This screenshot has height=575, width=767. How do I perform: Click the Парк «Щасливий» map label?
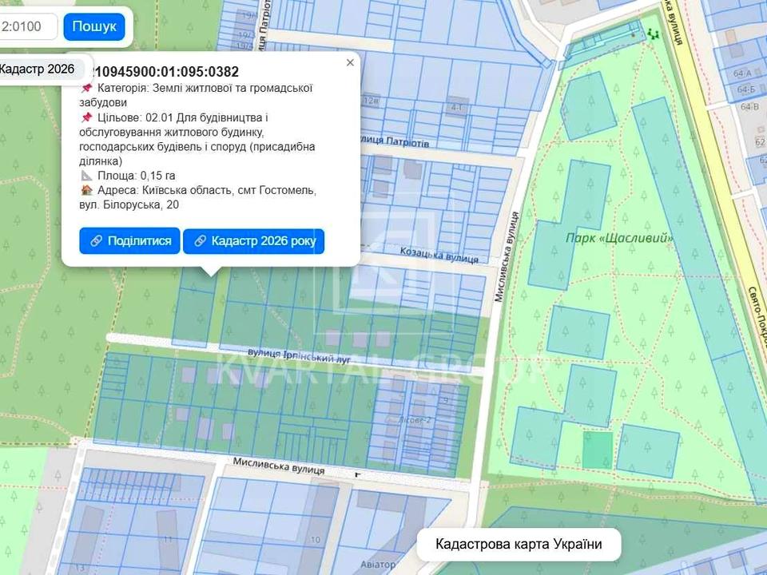(619, 238)
